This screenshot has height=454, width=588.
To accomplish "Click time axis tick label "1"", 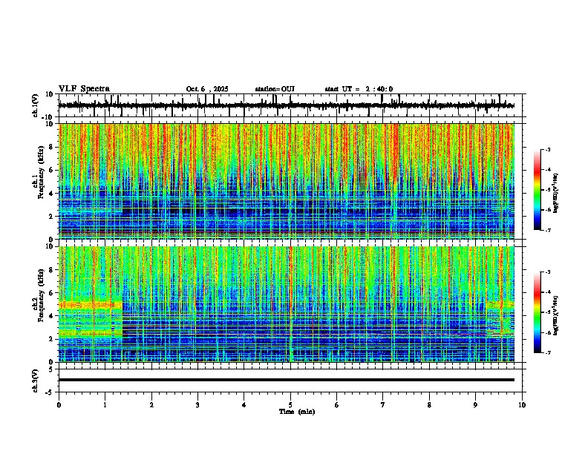I will (105, 405).
